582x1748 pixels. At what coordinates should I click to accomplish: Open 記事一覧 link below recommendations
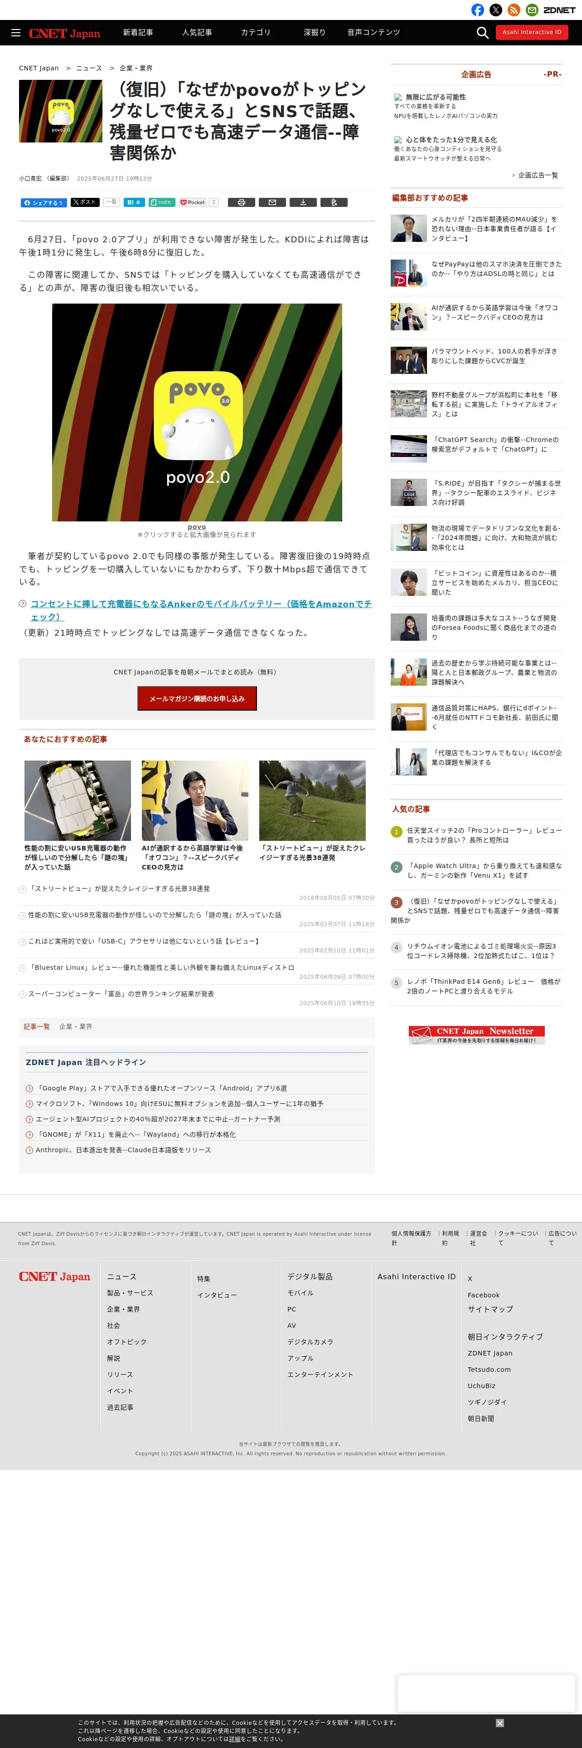tap(37, 1026)
